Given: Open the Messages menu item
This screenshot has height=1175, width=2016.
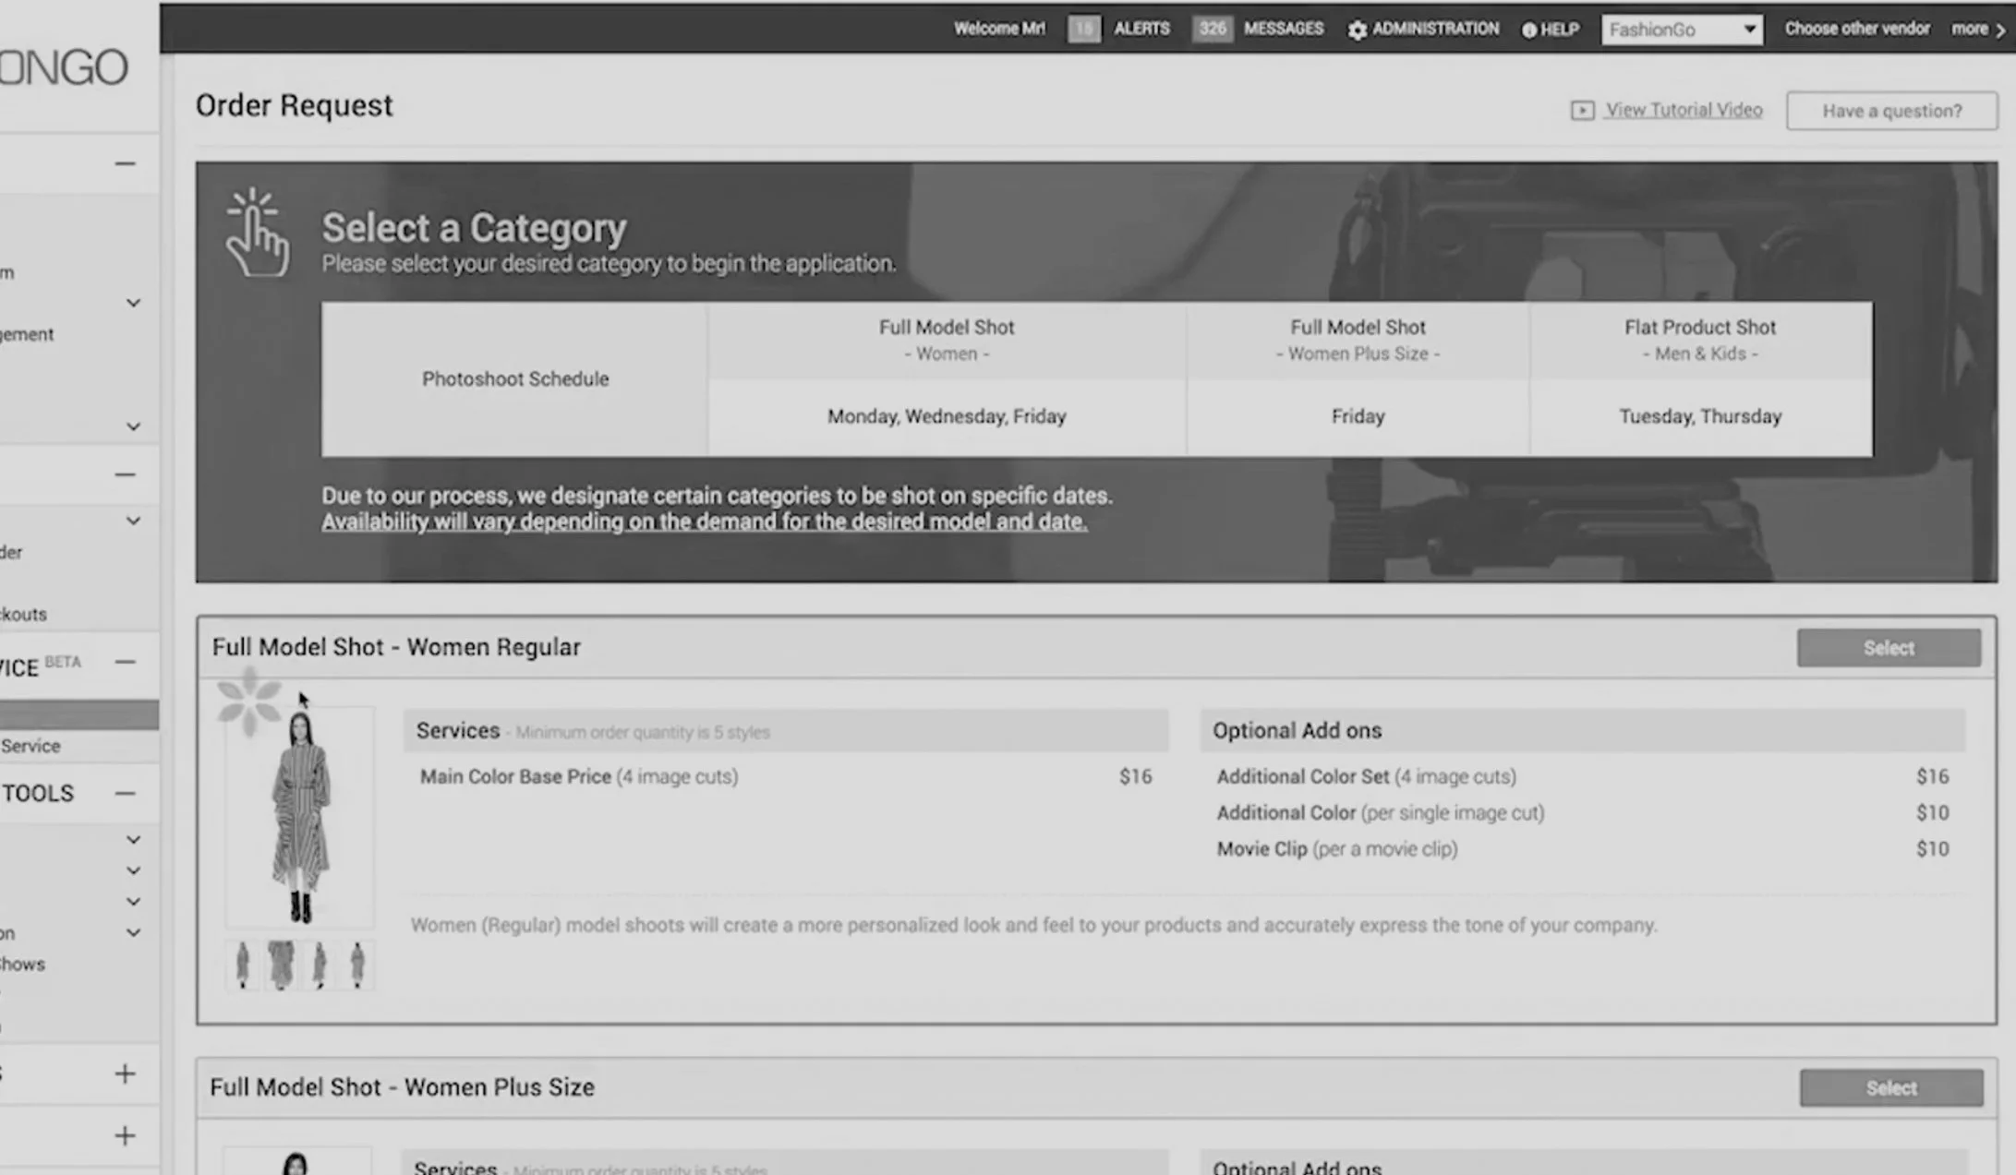Looking at the screenshot, I should coord(1283,29).
